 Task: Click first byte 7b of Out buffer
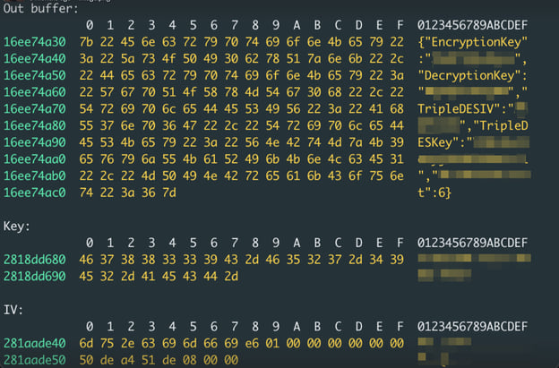tap(86, 42)
